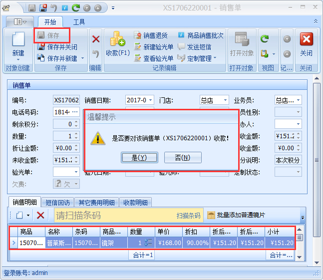Click the red X delete icon in ribbon
The height and width of the screenshot is (280, 323).
coord(96,39)
